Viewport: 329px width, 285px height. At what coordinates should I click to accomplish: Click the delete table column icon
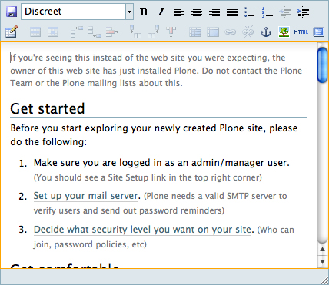tap(171, 31)
